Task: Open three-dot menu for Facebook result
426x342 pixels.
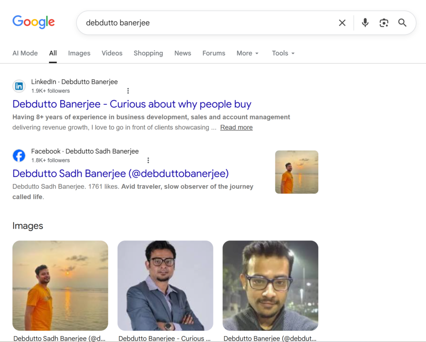Action: click(148, 160)
